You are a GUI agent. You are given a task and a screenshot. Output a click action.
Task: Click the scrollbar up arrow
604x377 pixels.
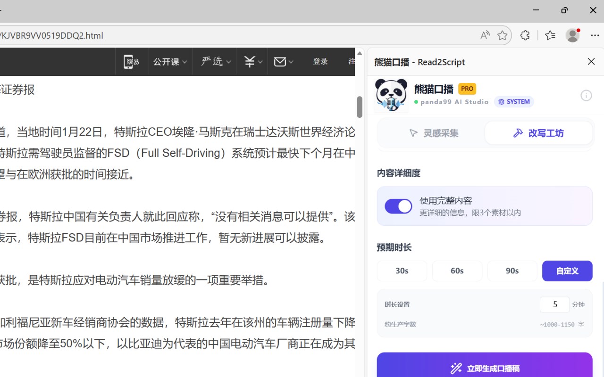click(x=360, y=53)
